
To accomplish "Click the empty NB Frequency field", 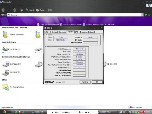I will [90, 43].
